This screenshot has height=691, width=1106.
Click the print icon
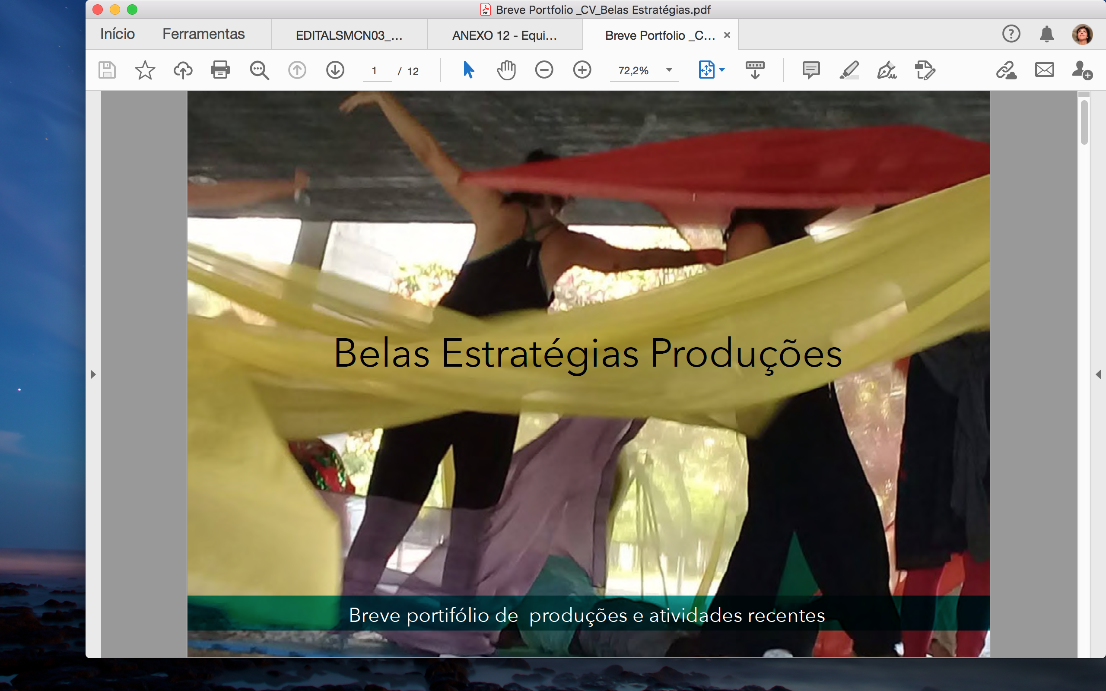[x=220, y=70]
